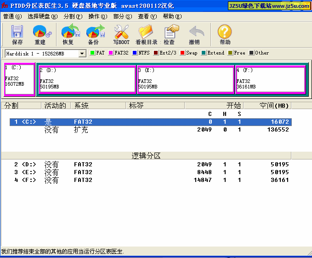Click the FAT green legend swatch
The height and width of the screenshot is (258, 312).
pyautogui.click(x=92, y=53)
